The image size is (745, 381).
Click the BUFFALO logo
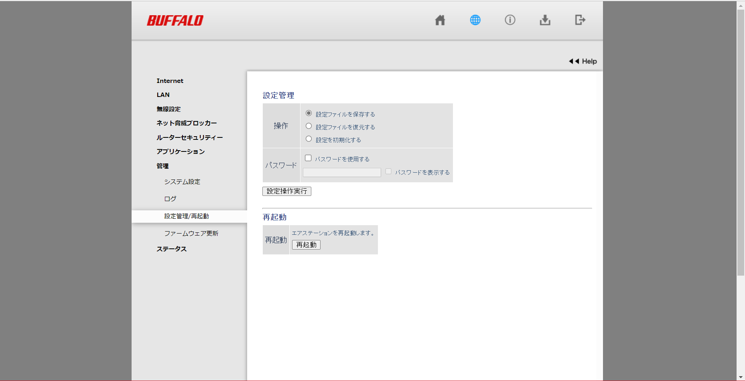click(175, 21)
